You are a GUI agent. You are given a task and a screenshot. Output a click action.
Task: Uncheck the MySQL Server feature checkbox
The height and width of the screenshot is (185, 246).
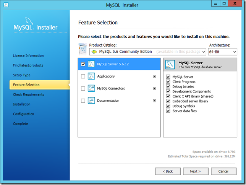click(x=168, y=77)
